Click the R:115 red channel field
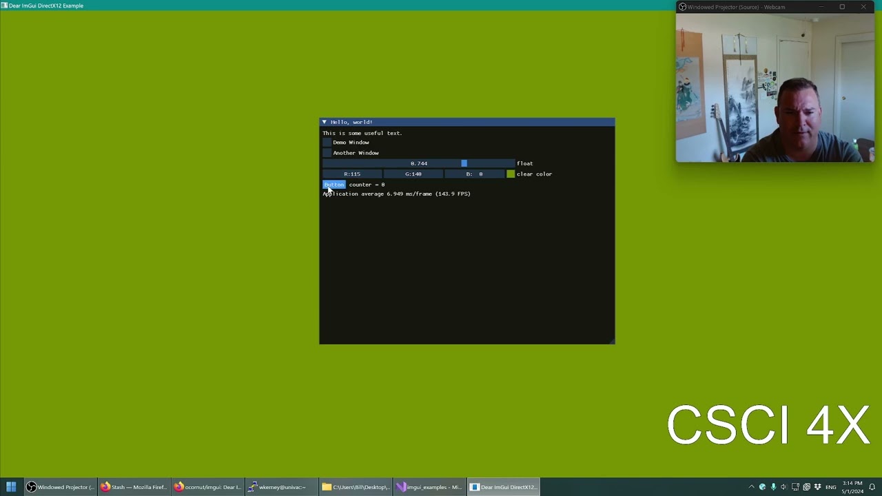The image size is (882, 496). point(352,174)
